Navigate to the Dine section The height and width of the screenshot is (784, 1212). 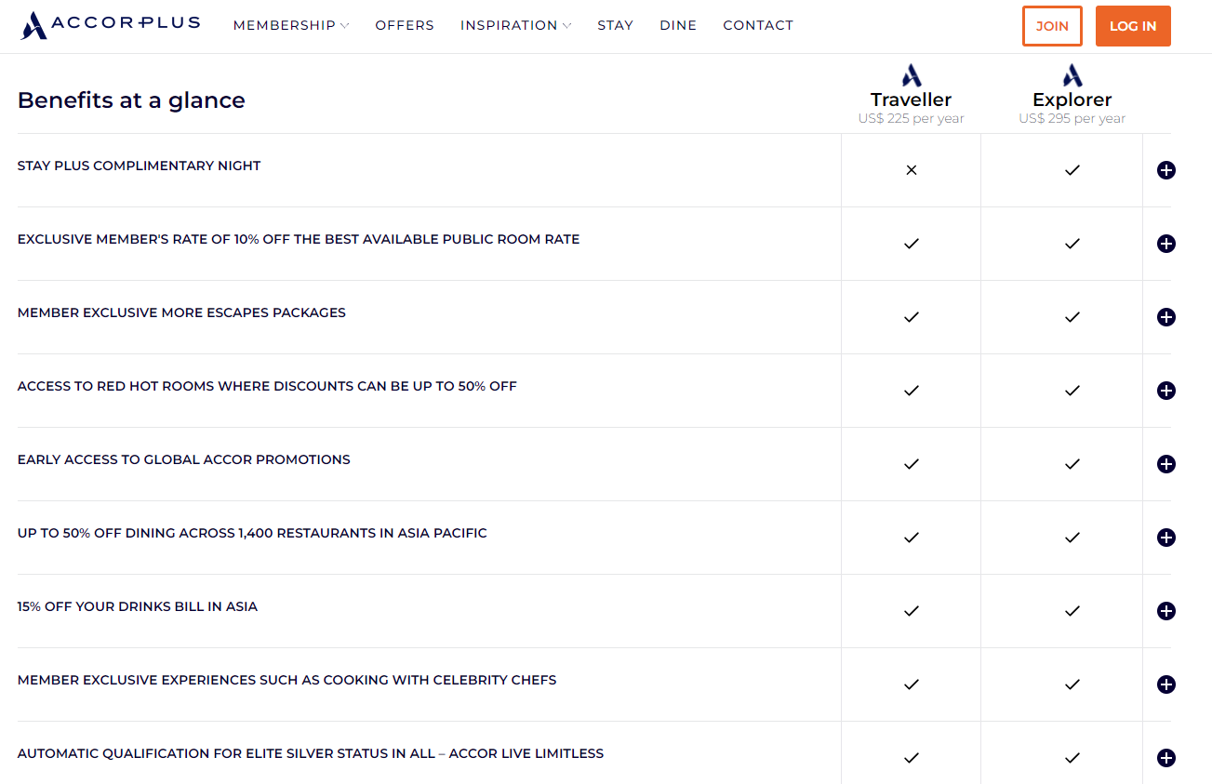[678, 26]
